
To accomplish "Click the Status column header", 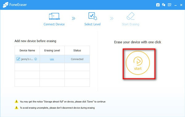I will click(77, 50).
